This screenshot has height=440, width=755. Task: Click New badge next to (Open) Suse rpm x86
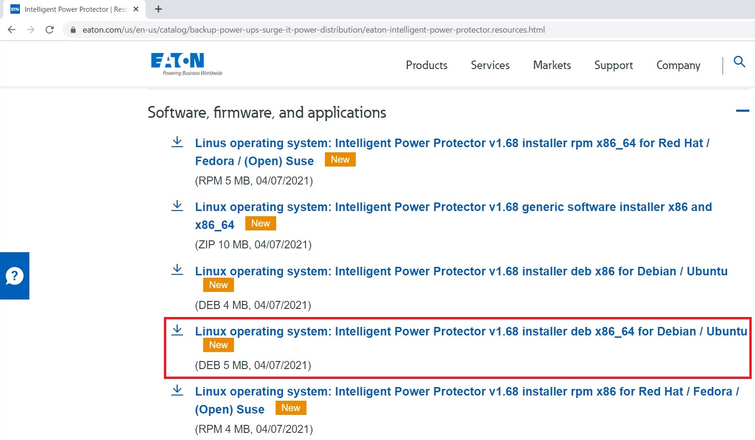coord(291,408)
